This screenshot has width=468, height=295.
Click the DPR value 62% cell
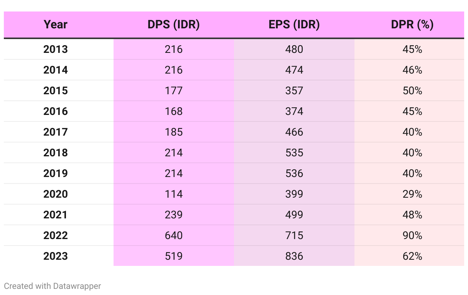coord(412,256)
